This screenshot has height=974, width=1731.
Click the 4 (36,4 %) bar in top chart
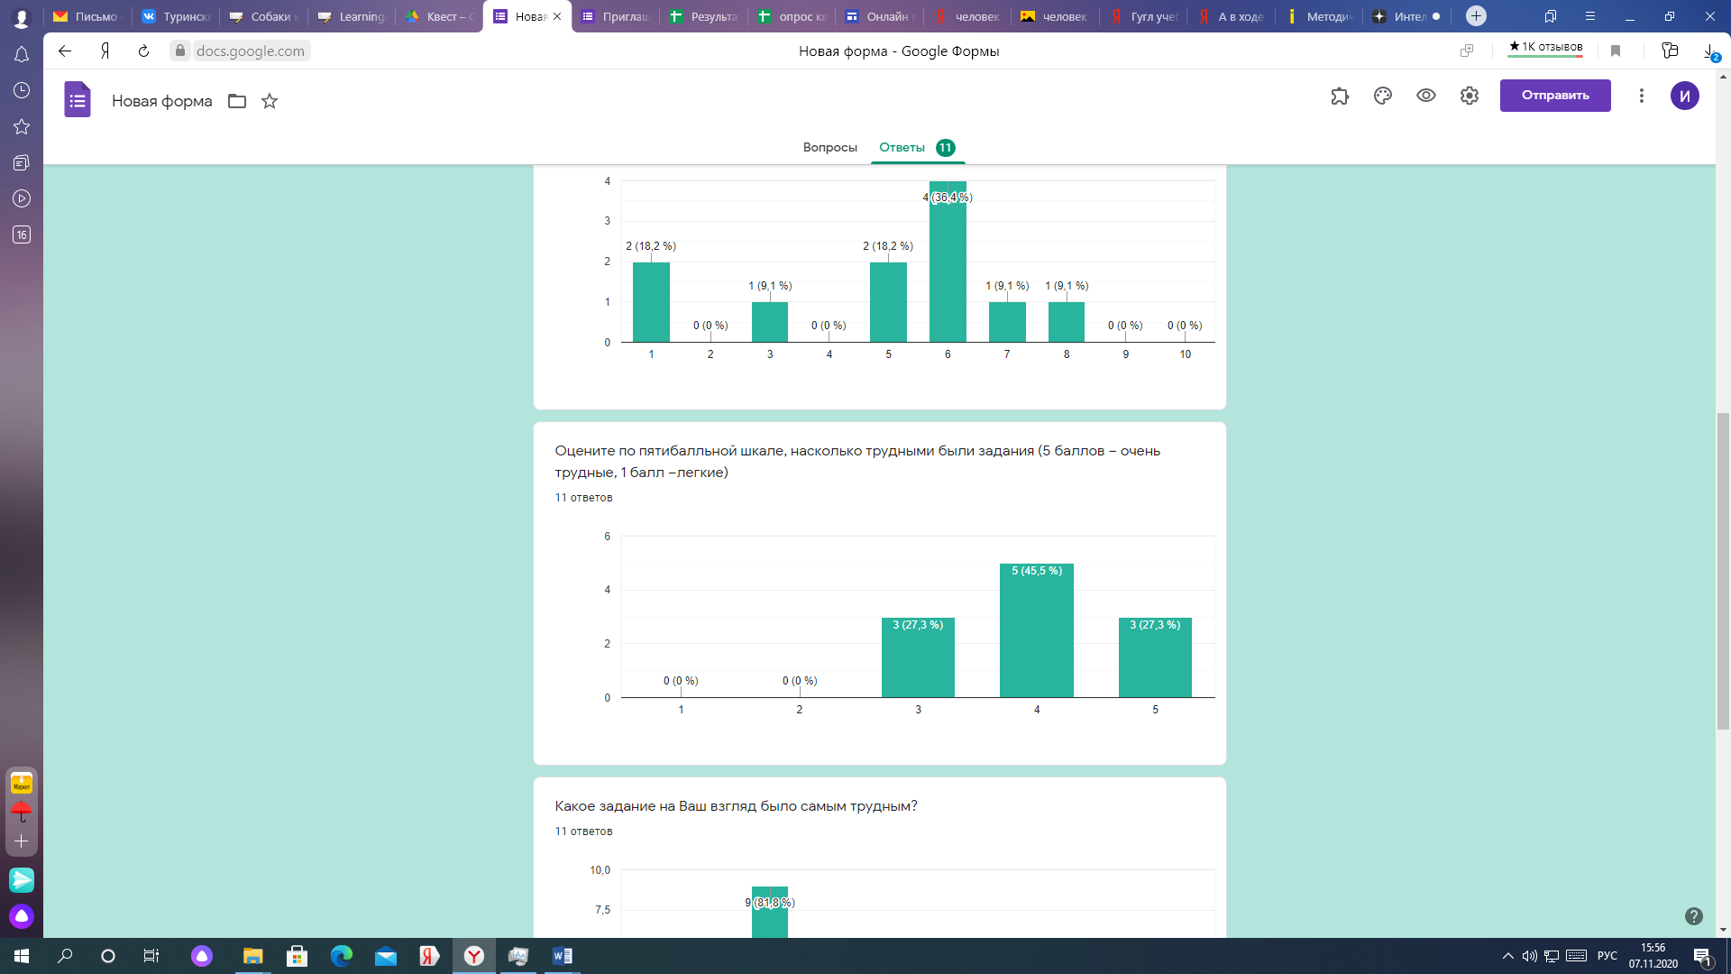click(948, 262)
